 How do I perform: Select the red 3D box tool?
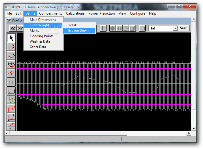pyautogui.click(x=11, y=109)
